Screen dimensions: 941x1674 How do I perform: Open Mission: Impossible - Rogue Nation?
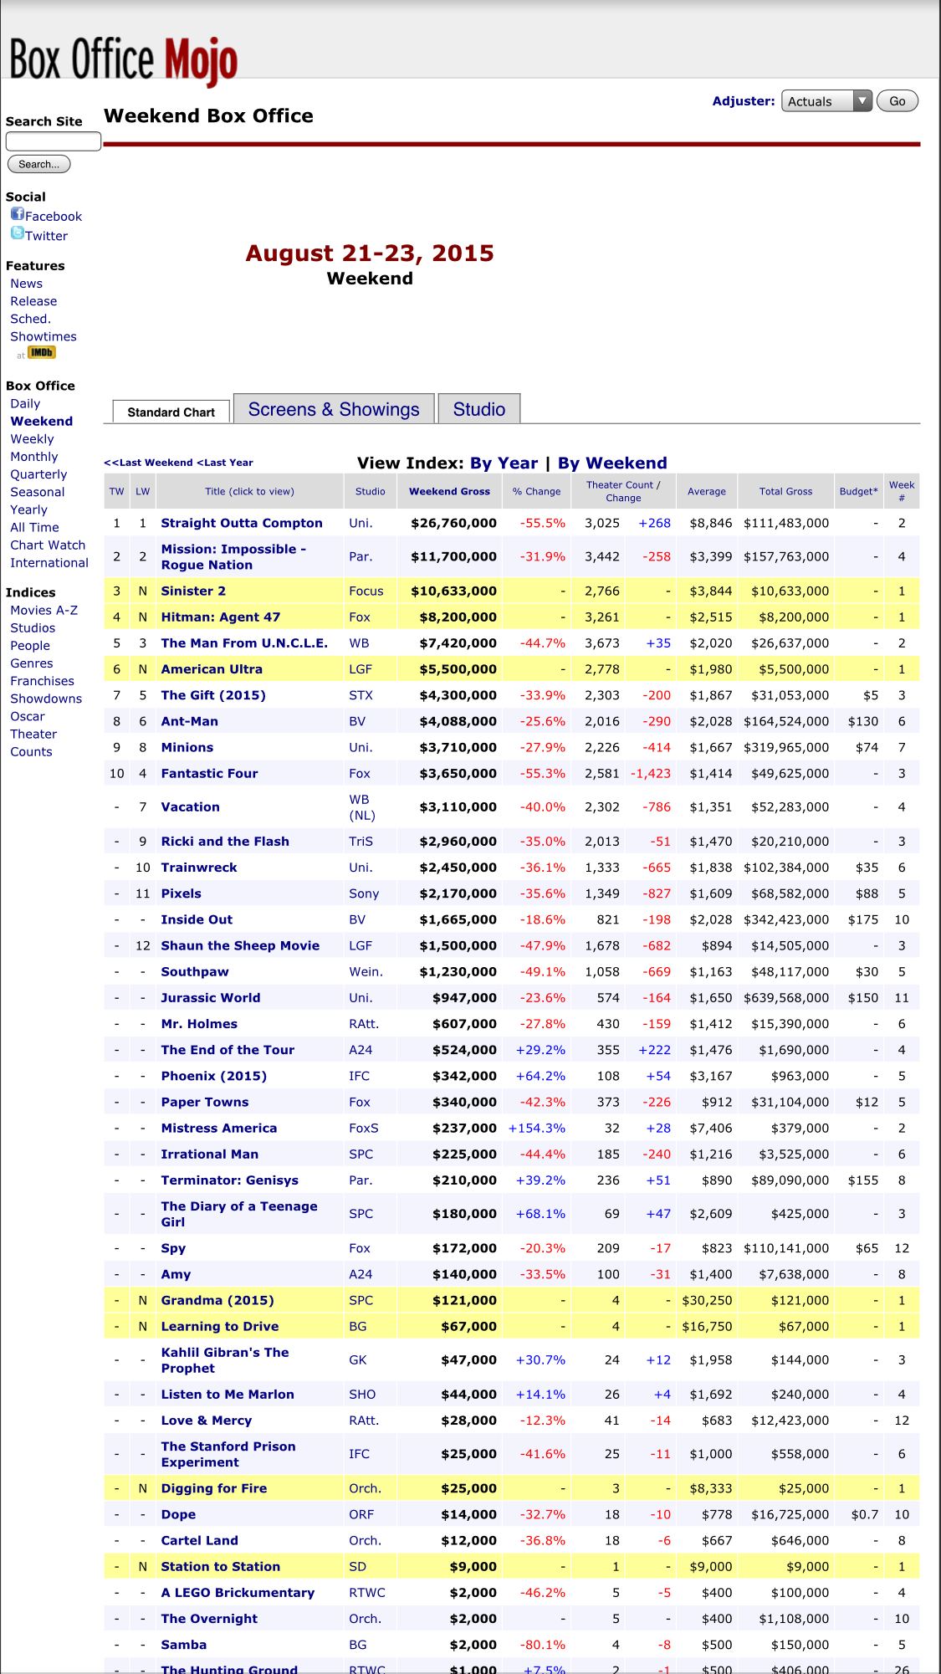click(x=233, y=557)
